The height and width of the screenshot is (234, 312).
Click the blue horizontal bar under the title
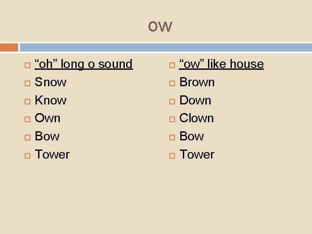[166, 48]
